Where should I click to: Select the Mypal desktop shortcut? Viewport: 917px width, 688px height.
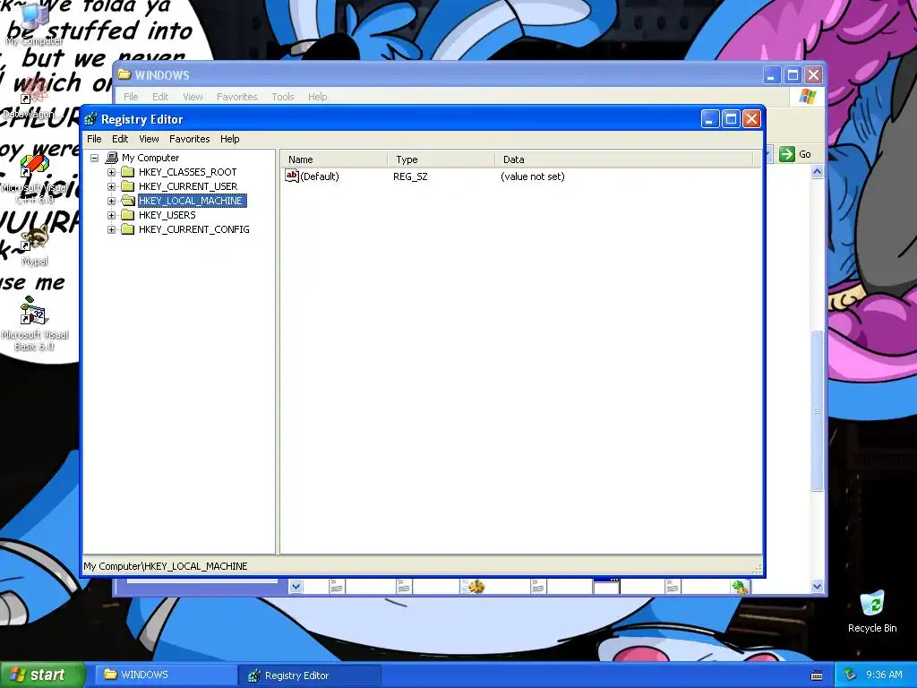pyautogui.click(x=35, y=245)
